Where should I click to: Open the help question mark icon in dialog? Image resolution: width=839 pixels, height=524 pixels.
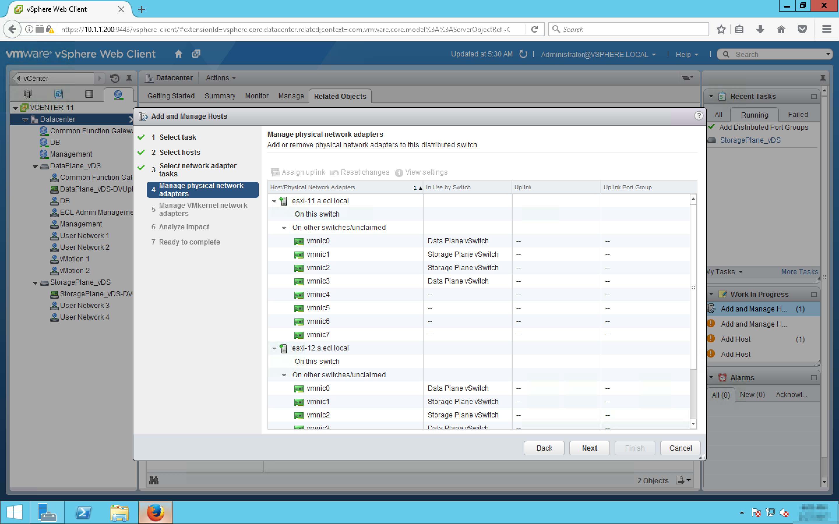tap(698, 116)
